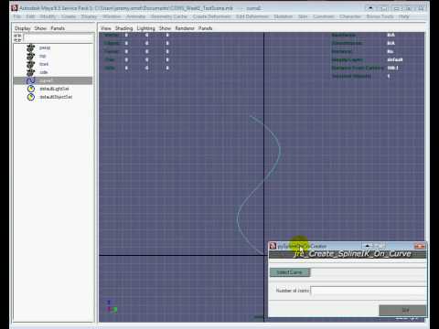Click the curve1 NURBS curve icon
Viewport: 439px width, 329px height.
pos(31,80)
